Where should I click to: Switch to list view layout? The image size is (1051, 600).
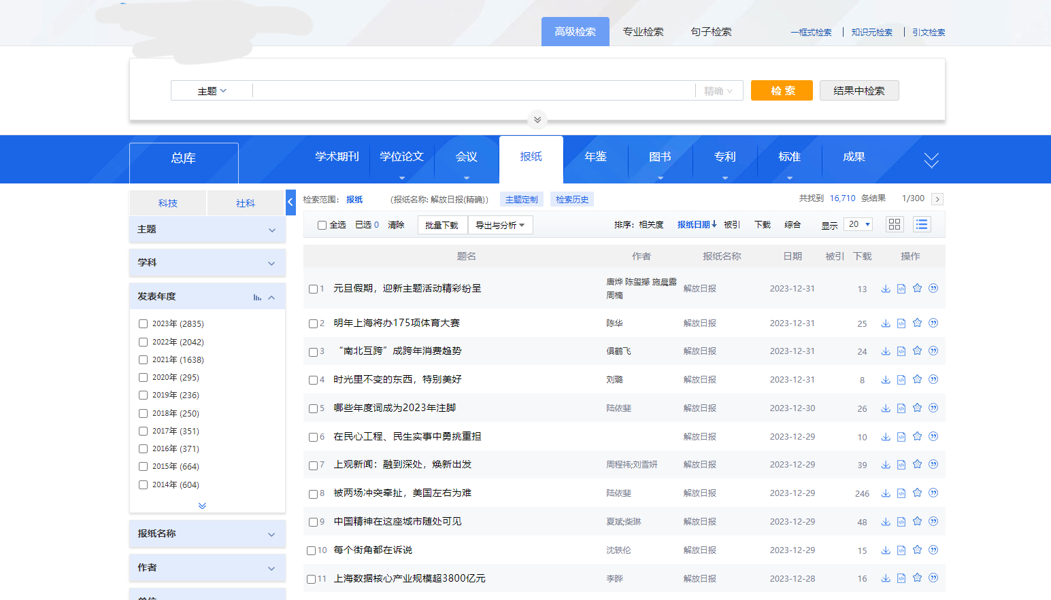click(x=922, y=224)
